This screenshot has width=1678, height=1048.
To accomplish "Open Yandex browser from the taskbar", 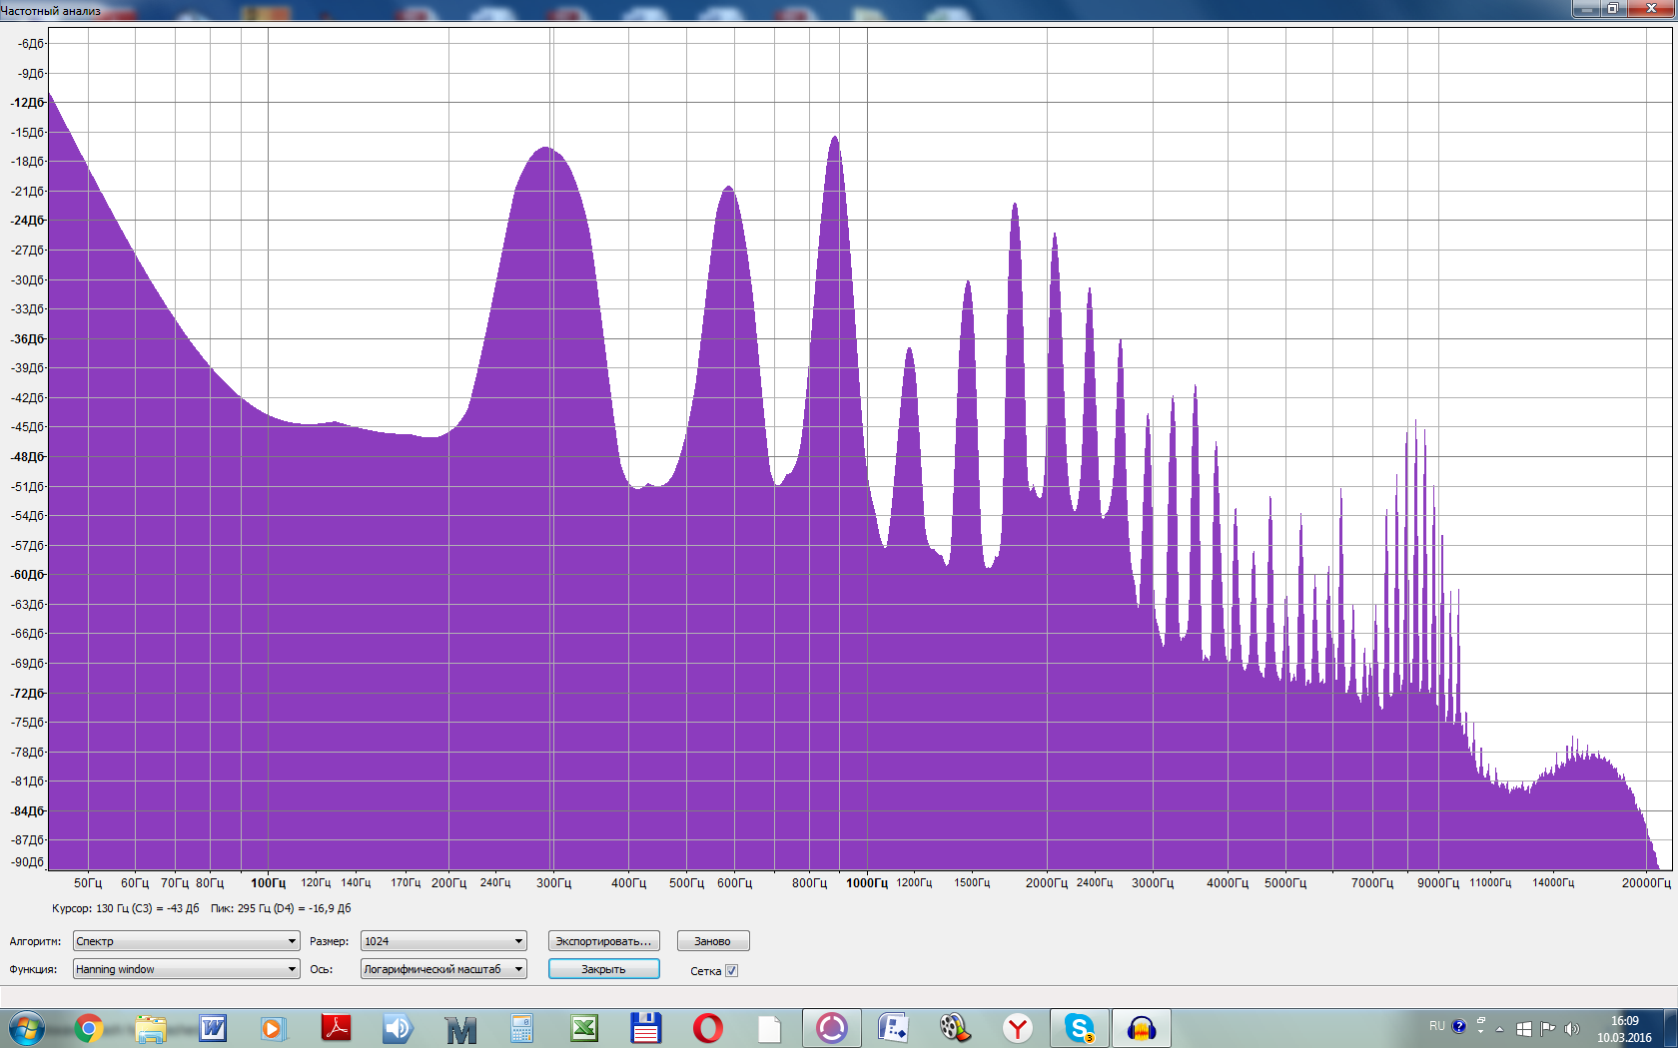I will pyautogui.click(x=1017, y=1027).
